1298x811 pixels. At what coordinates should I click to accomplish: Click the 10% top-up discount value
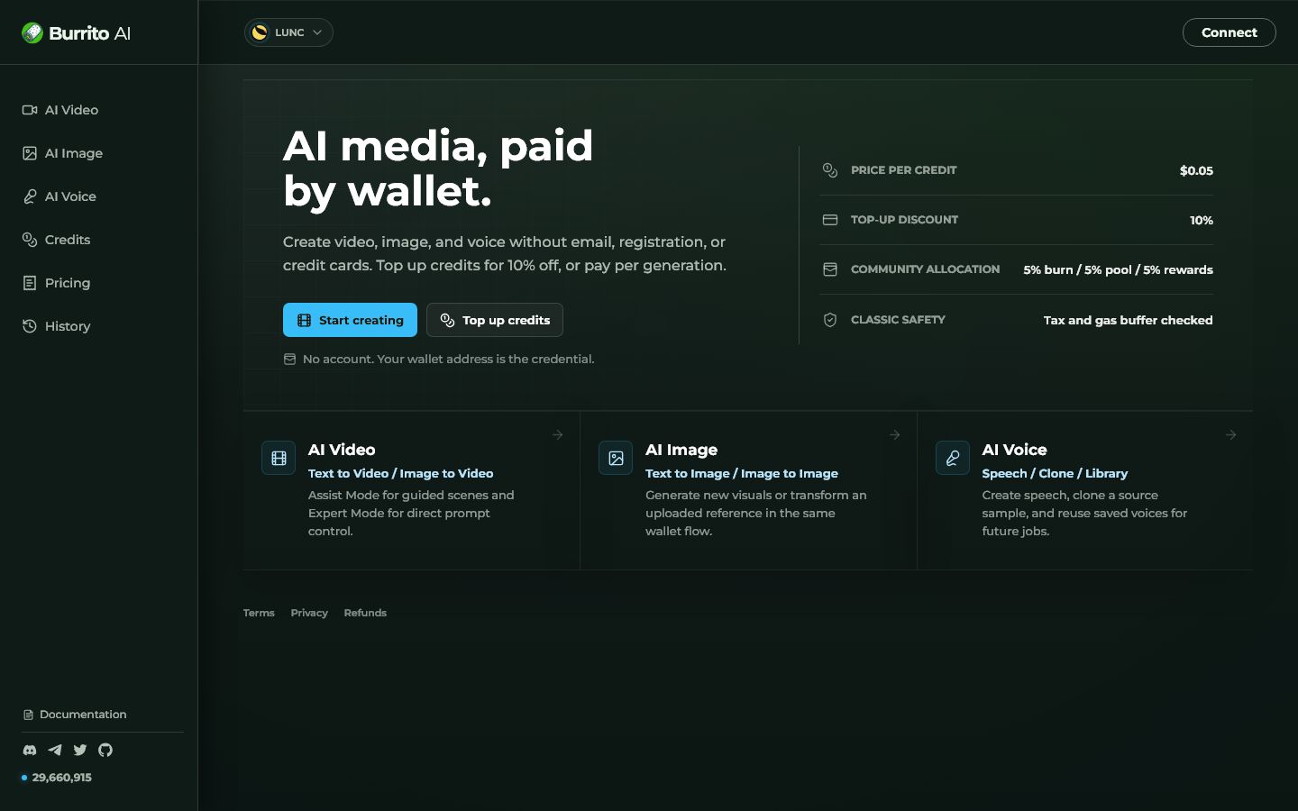tap(1202, 220)
